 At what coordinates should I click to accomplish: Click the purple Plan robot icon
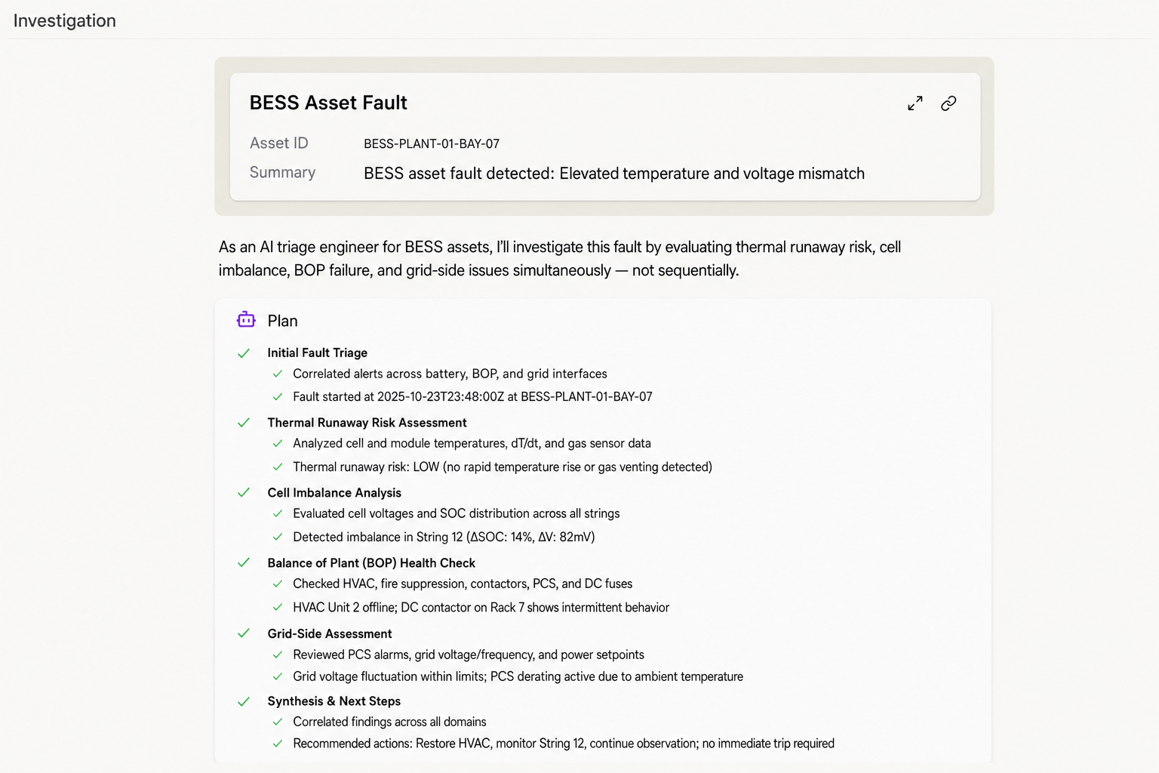pos(246,320)
